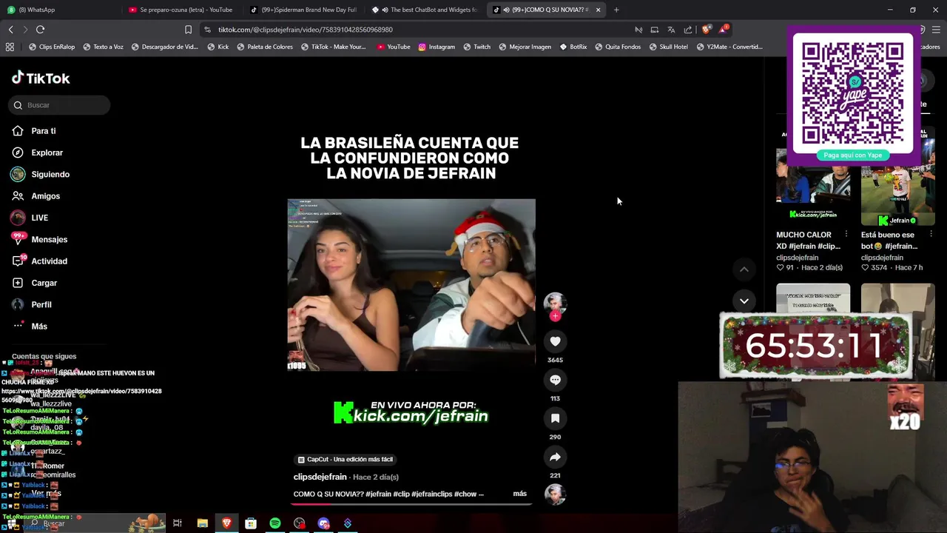Screen dimensions: 947x533
Task: Click the TikTok logo
Action: 41,78
